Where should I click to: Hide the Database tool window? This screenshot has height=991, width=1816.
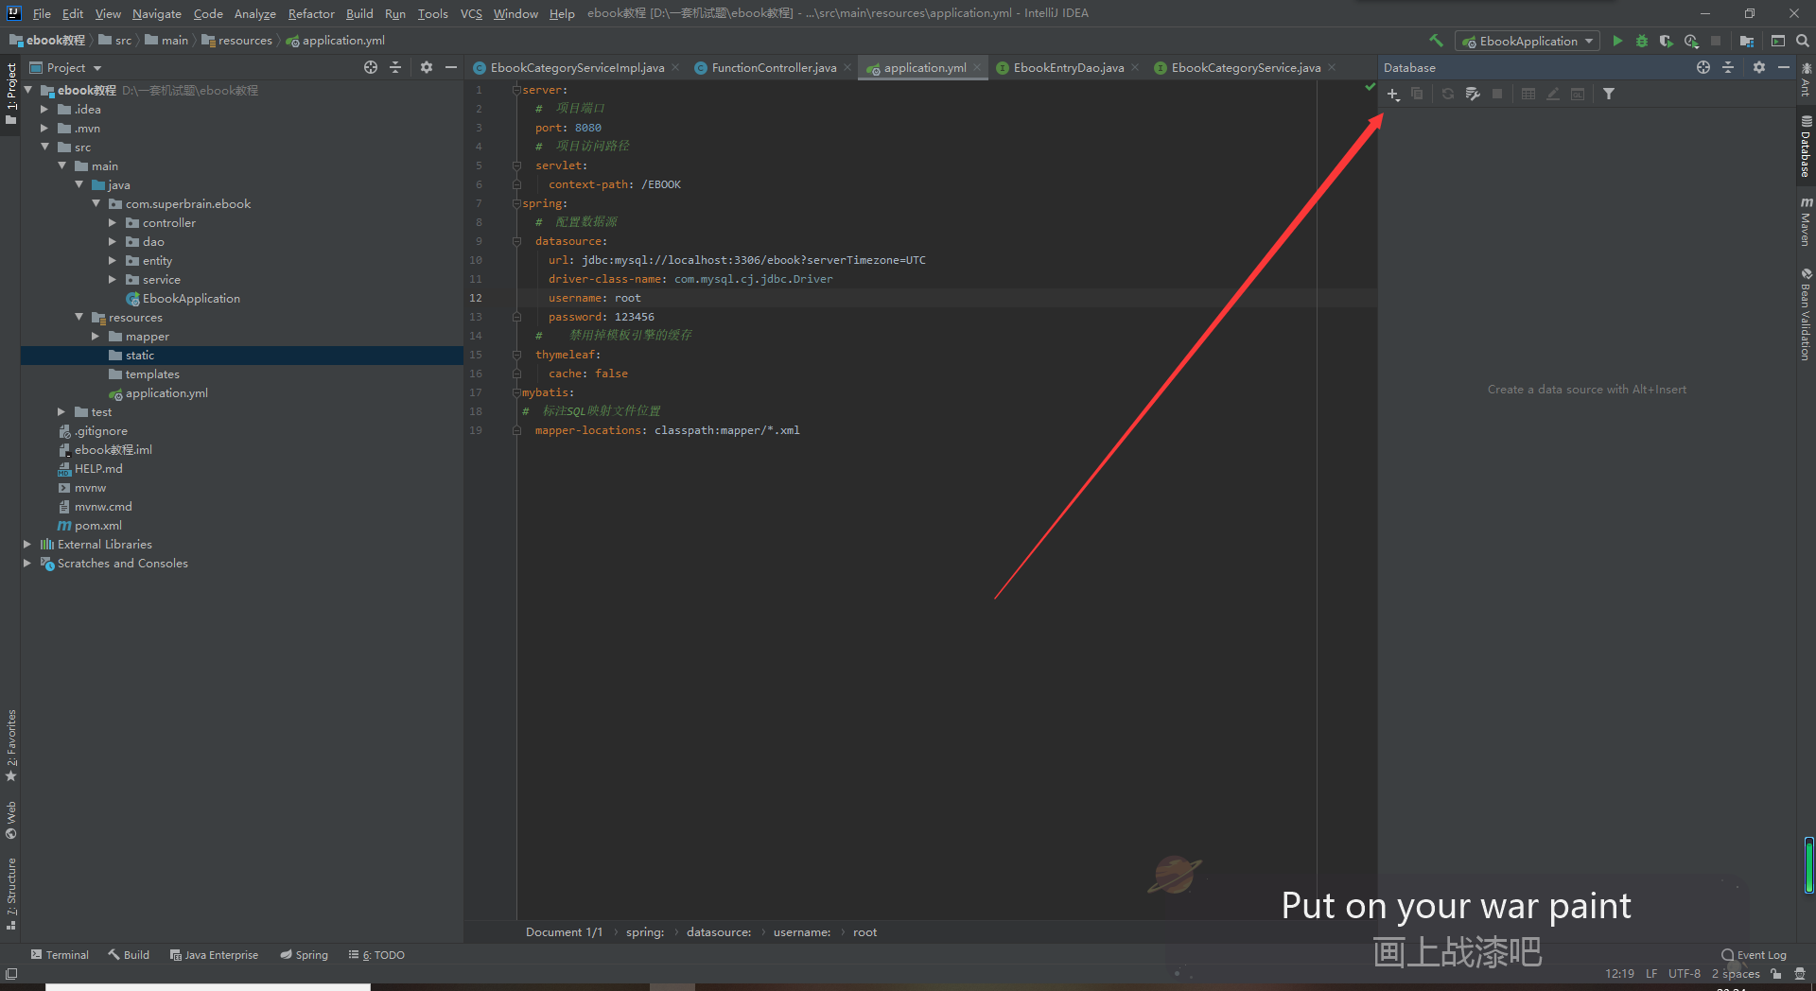(1784, 67)
